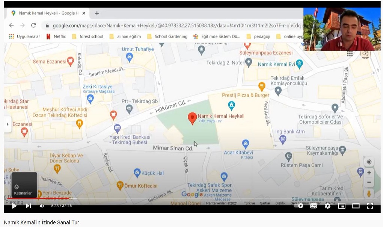Click the Ömür Köftecisi restaurant marker
383x227 pixels.
pos(120,186)
